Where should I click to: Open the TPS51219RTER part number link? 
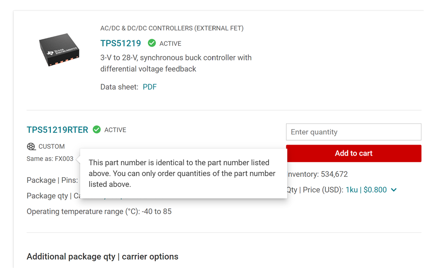pos(57,130)
